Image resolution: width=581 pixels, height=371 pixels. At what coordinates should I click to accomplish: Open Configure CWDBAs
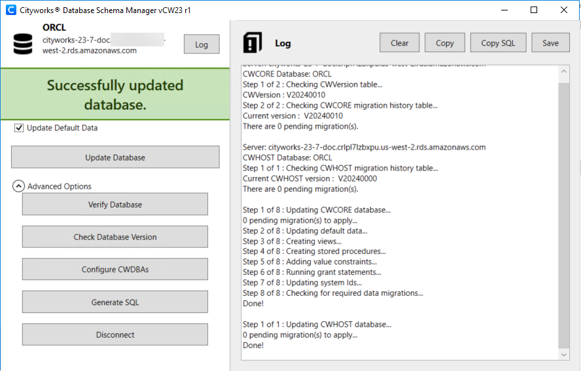click(x=115, y=270)
